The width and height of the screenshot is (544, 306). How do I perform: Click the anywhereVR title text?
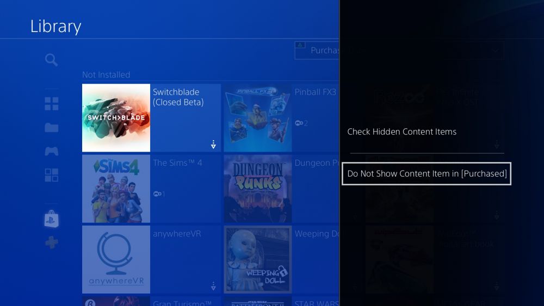pos(177,234)
